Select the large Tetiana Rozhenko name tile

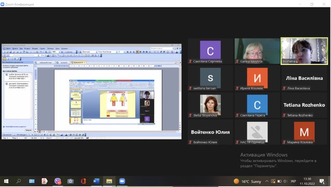(304, 105)
